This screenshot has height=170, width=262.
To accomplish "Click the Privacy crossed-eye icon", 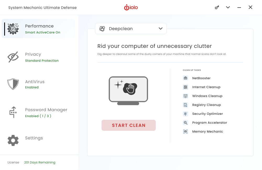I will click(13, 57).
